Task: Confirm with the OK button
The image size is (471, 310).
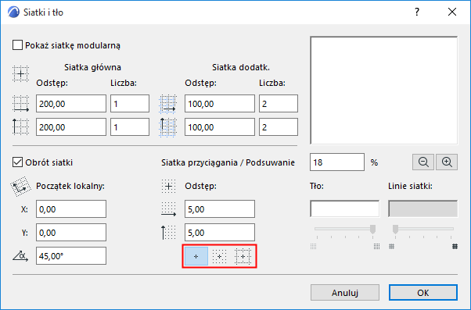Action: tap(423, 293)
